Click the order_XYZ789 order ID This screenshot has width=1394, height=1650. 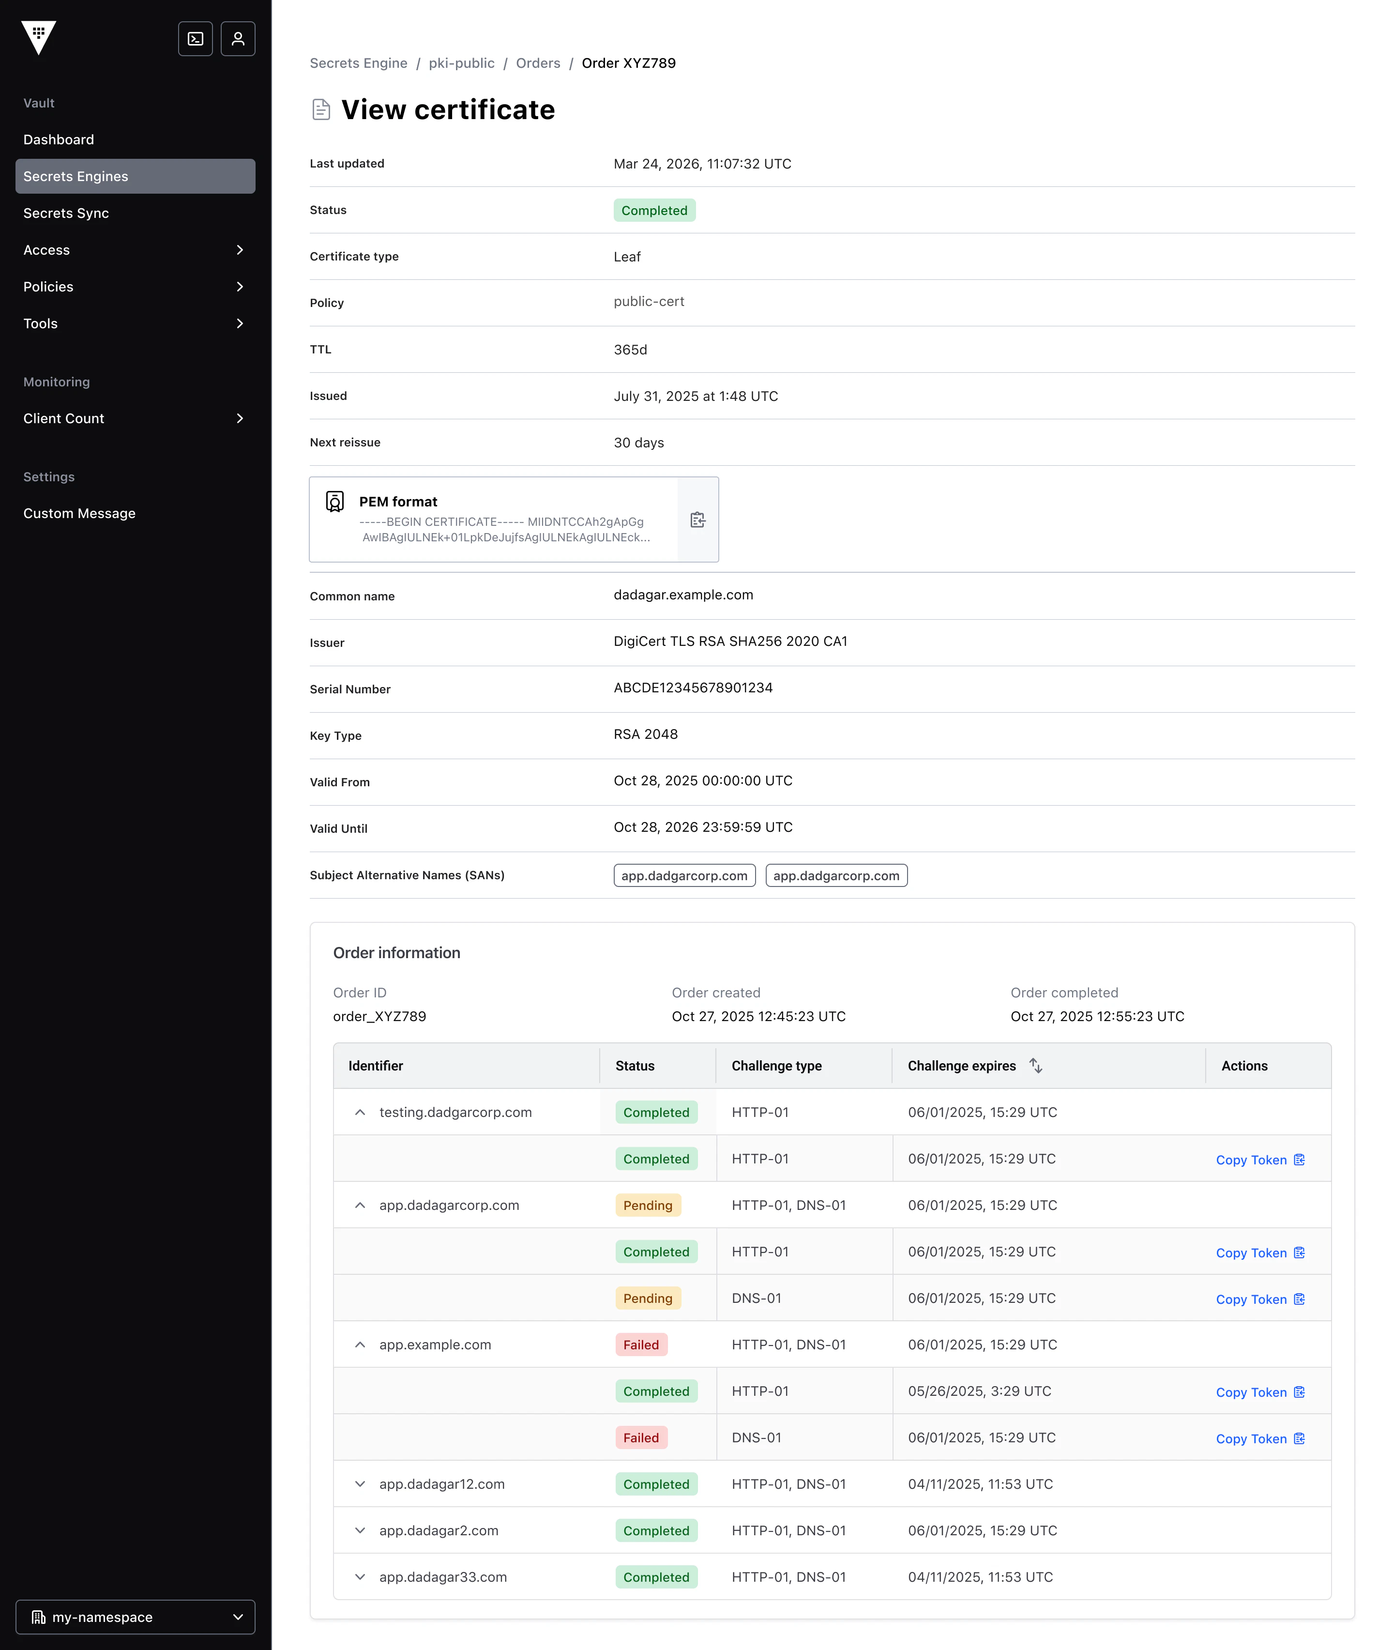click(379, 1016)
